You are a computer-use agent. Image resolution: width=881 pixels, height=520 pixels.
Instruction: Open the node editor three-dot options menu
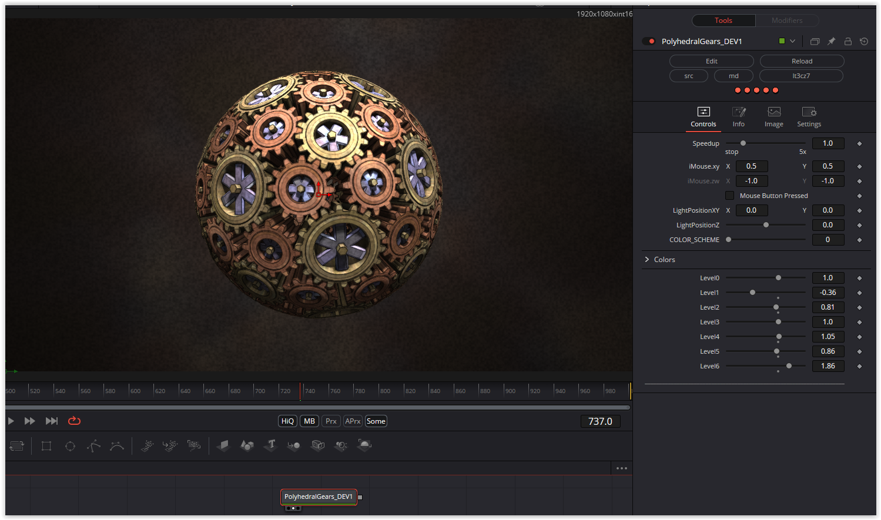(622, 468)
